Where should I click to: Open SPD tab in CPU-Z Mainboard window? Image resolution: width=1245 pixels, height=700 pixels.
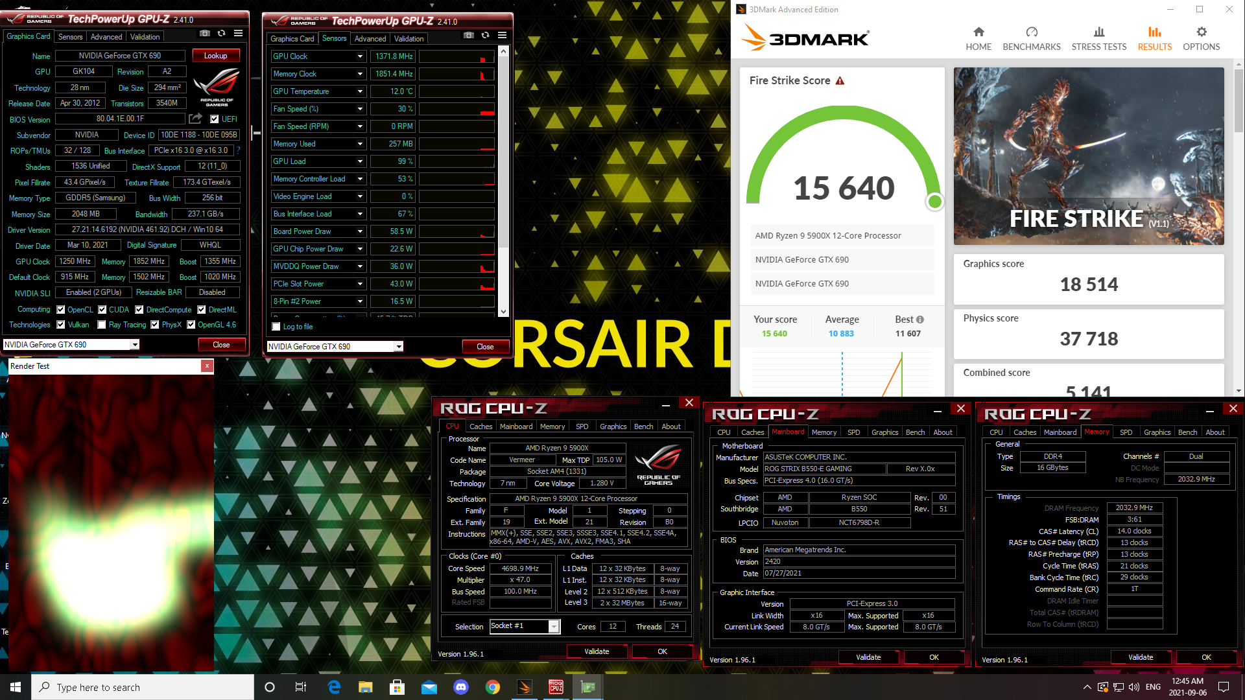(x=854, y=432)
